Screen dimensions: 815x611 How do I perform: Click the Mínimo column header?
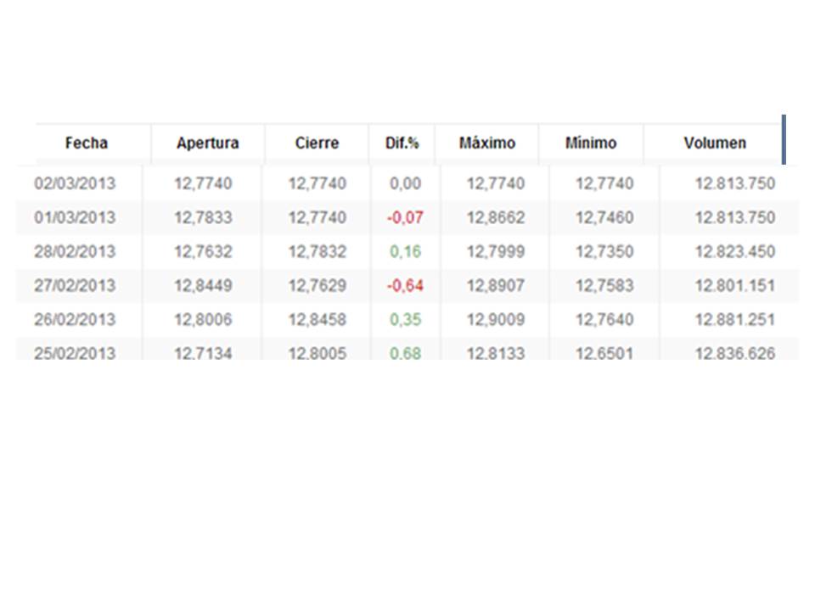pyautogui.click(x=591, y=143)
